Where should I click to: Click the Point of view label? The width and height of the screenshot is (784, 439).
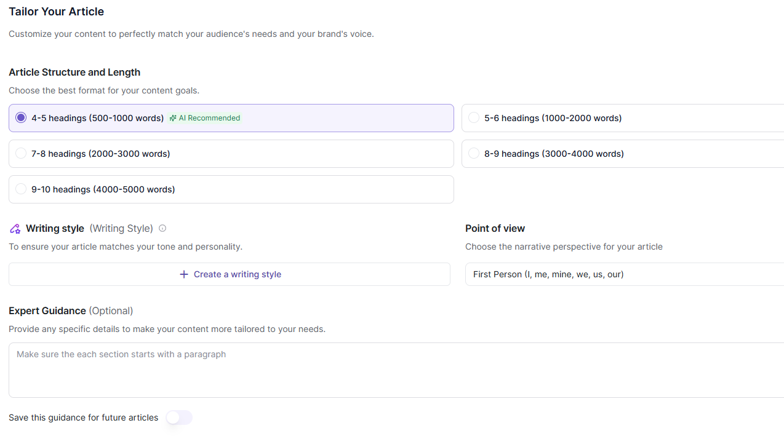495,228
